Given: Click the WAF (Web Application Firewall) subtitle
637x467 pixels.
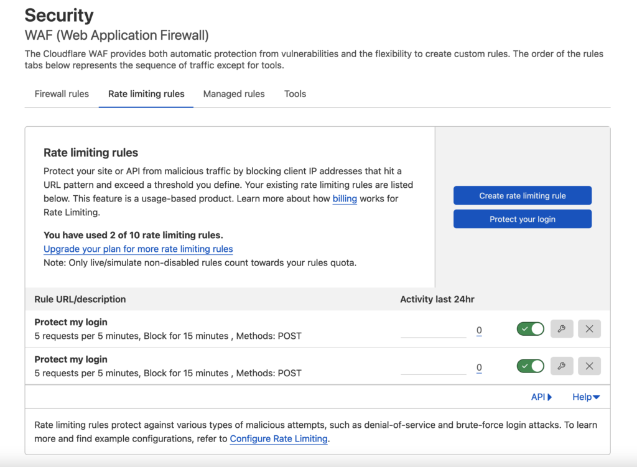Looking at the screenshot, I should point(116,35).
